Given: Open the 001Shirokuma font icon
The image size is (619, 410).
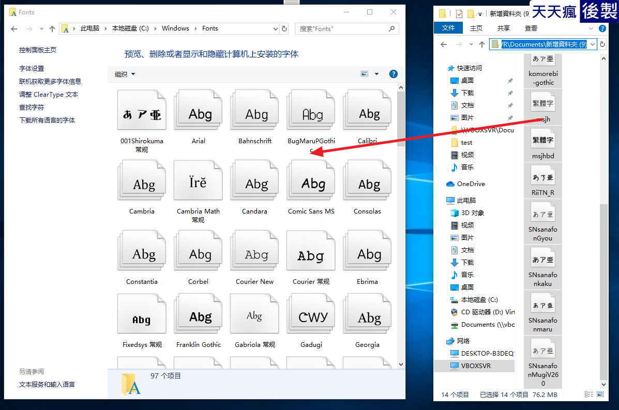Looking at the screenshot, I should click(x=142, y=111).
